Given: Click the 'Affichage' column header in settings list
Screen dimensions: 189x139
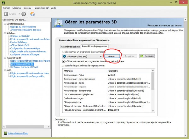Looking at the screenshot, I should 85,71.
